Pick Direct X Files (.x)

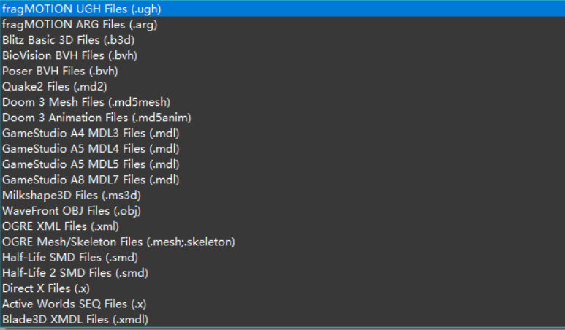point(282,288)
